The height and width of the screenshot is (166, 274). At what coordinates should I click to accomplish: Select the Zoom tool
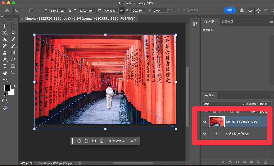[13, 73]
